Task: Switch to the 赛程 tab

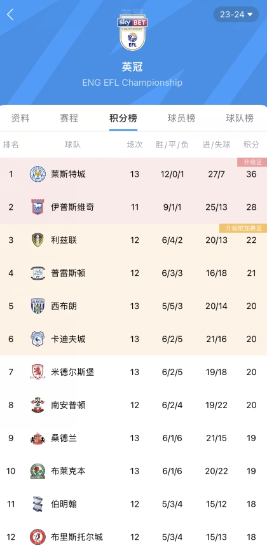Action: pyautogui.click(x=69, y=118)
